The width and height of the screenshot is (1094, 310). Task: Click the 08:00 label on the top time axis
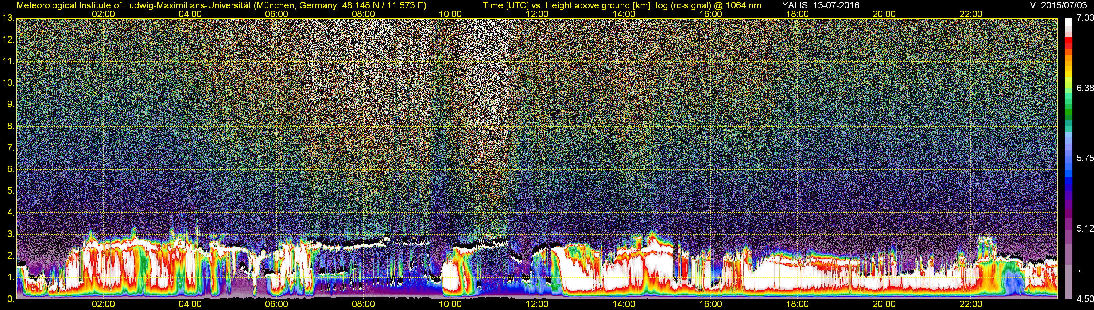pyautogui.click(x=364, y=14)
